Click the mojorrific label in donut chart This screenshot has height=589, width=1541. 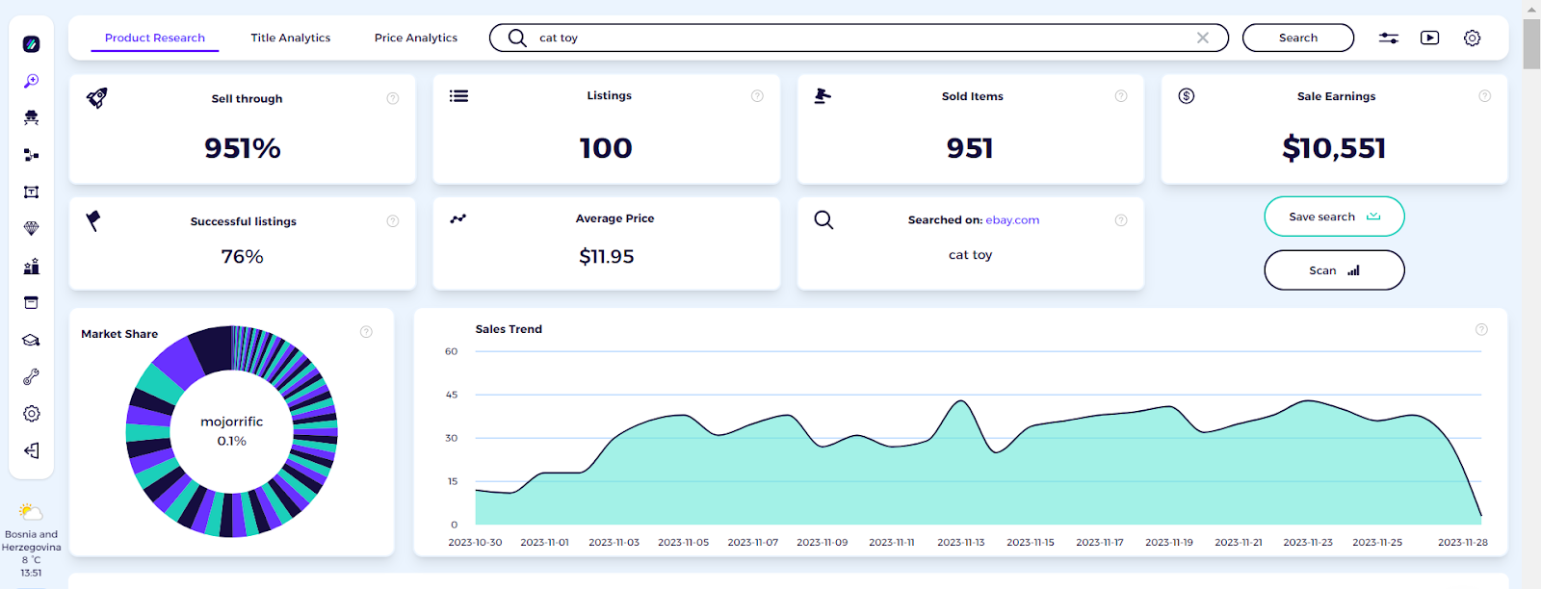(x=231, y=422)
